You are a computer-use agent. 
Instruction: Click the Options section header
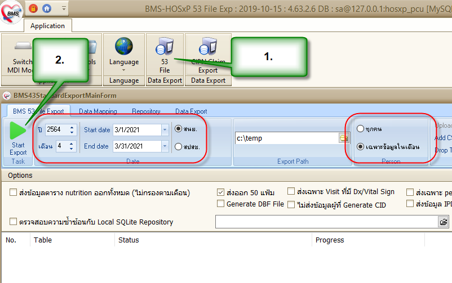[20, 176]
